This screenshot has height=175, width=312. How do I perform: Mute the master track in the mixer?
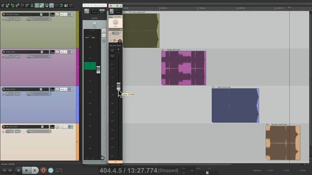pyautogui.click(x=104, y=31)
